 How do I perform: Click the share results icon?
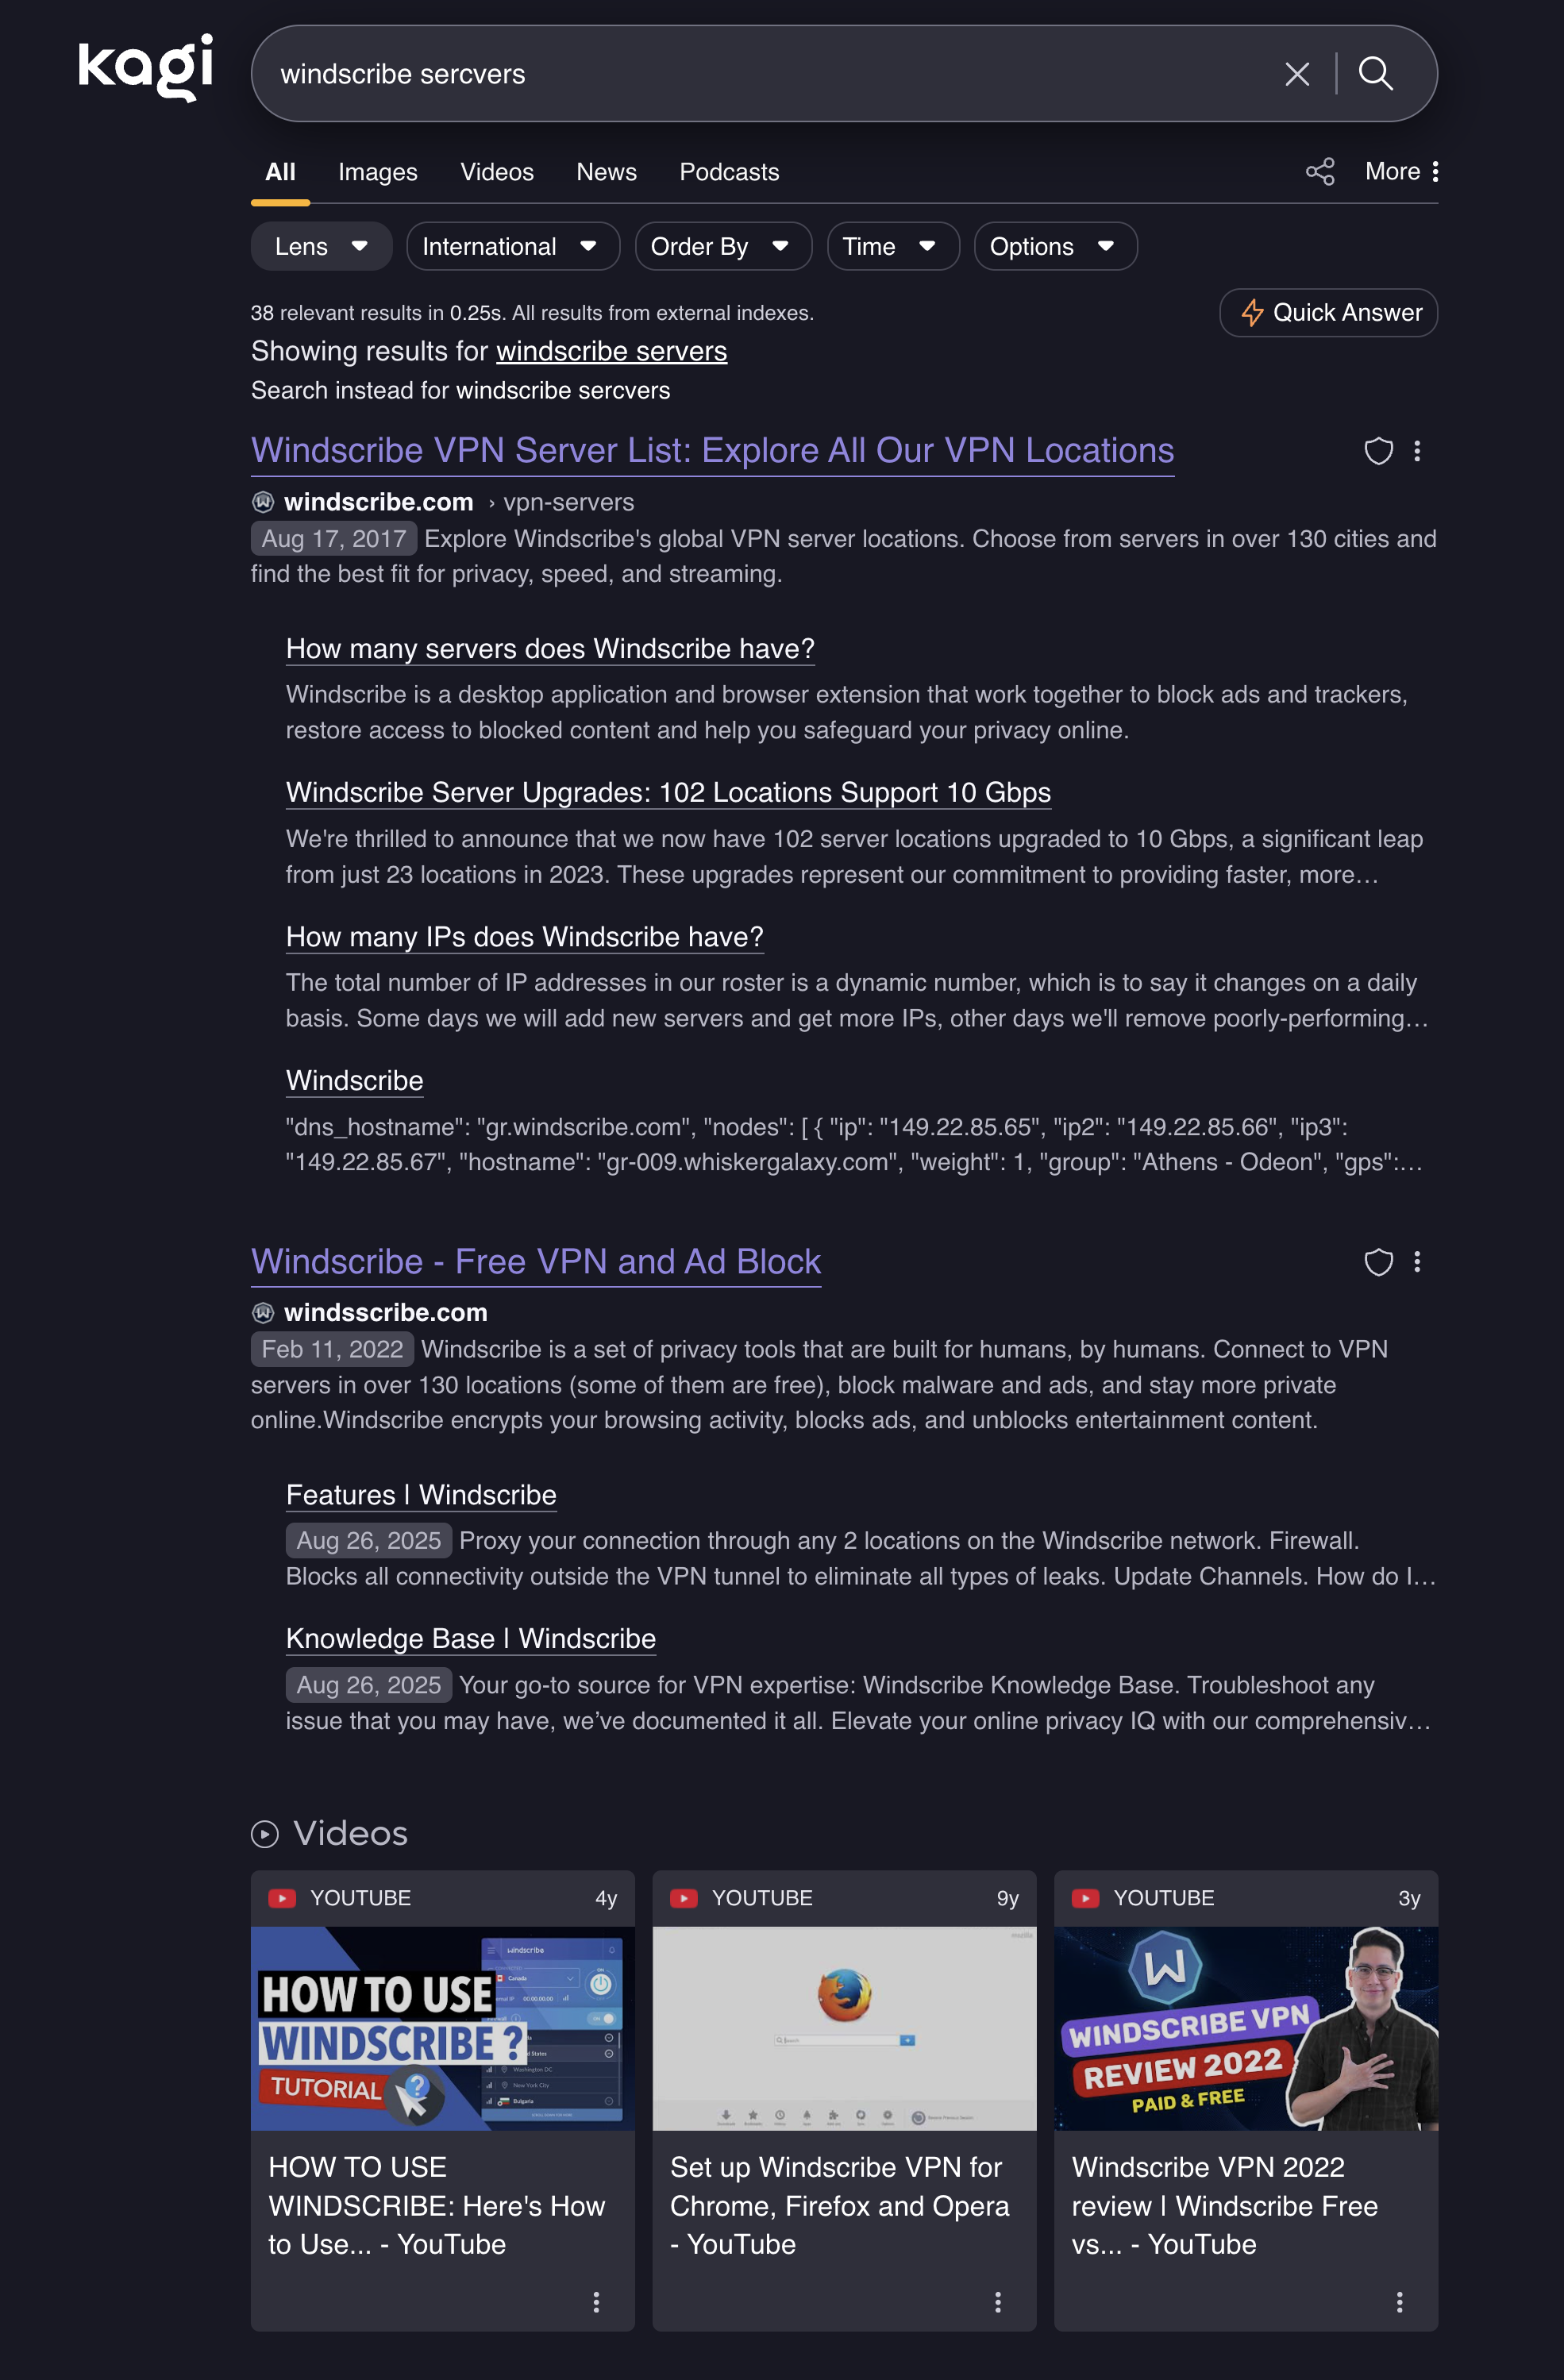click(x=1320, y=171)
